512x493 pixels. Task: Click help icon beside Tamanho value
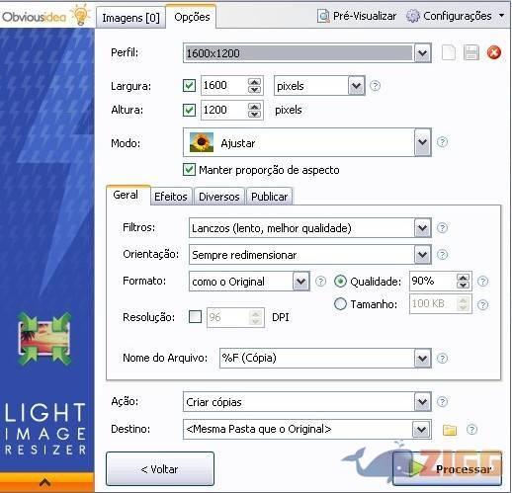(482, 304)
